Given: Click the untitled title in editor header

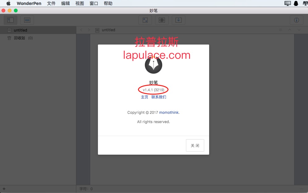Looking at the screenshot, I should tap(108, 30).
